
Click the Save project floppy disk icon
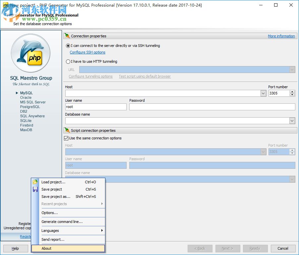(x=35, y=189)
